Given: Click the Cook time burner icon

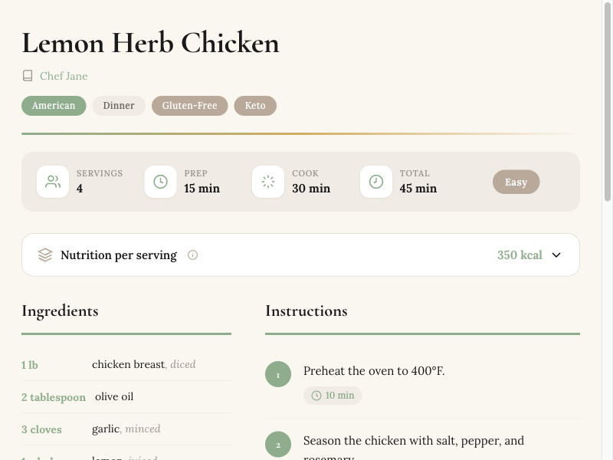Looking at the screenshot, I should [x=268, y=182].
